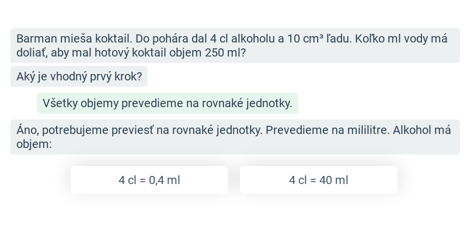
Task: Click "Alkohol má" in the explanation message
Action: tap(421, 130)
